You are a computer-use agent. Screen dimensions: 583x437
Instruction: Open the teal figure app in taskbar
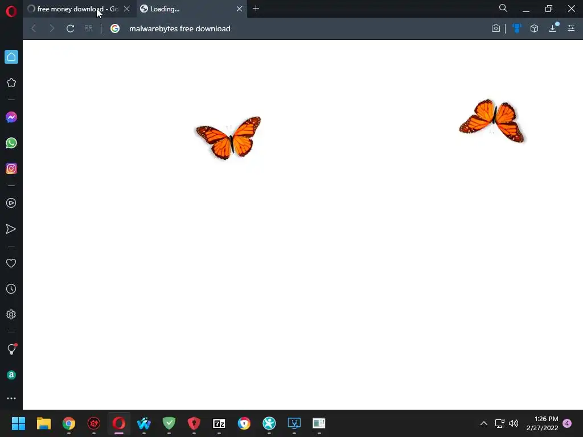269,423
